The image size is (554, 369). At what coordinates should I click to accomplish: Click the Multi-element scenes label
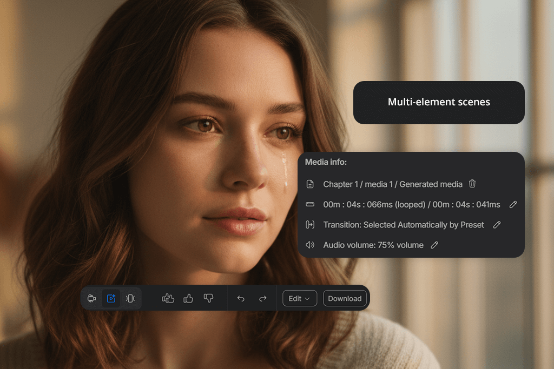(x=439, y=102)
